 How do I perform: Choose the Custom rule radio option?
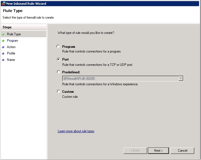tap(59, 91)
